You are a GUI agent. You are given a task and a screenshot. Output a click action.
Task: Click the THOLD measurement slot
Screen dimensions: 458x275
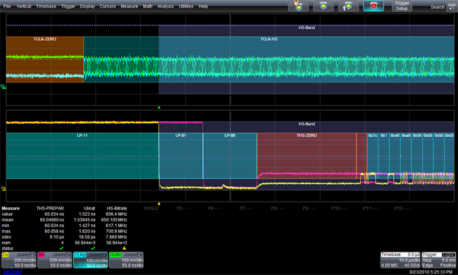150,209
